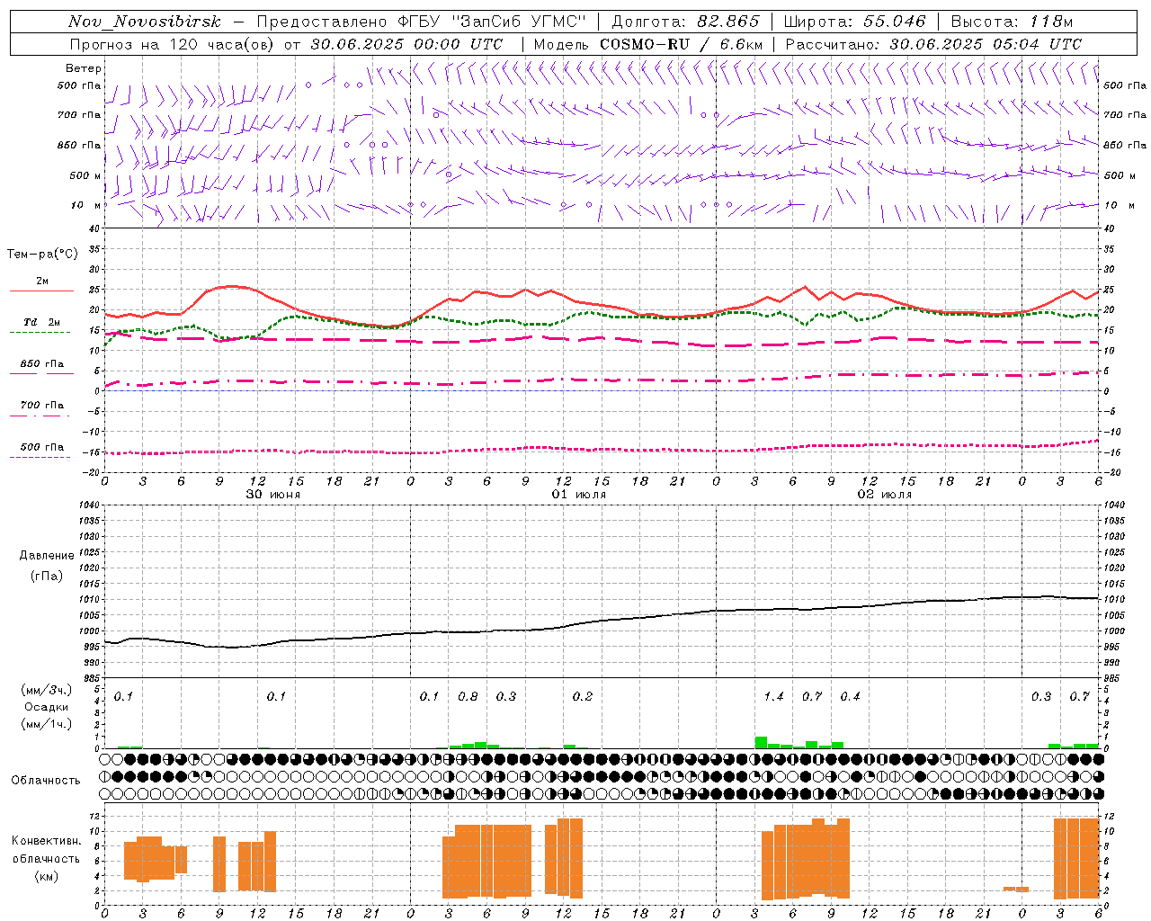1151x921 pixels.
Task: Click the '(мм/1ч.)' unit label
Action: tap(46, 724)
